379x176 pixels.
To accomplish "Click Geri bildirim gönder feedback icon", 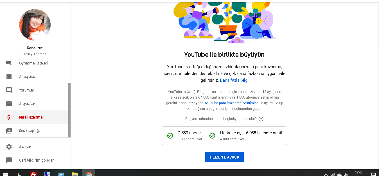I will click(9, 160).
